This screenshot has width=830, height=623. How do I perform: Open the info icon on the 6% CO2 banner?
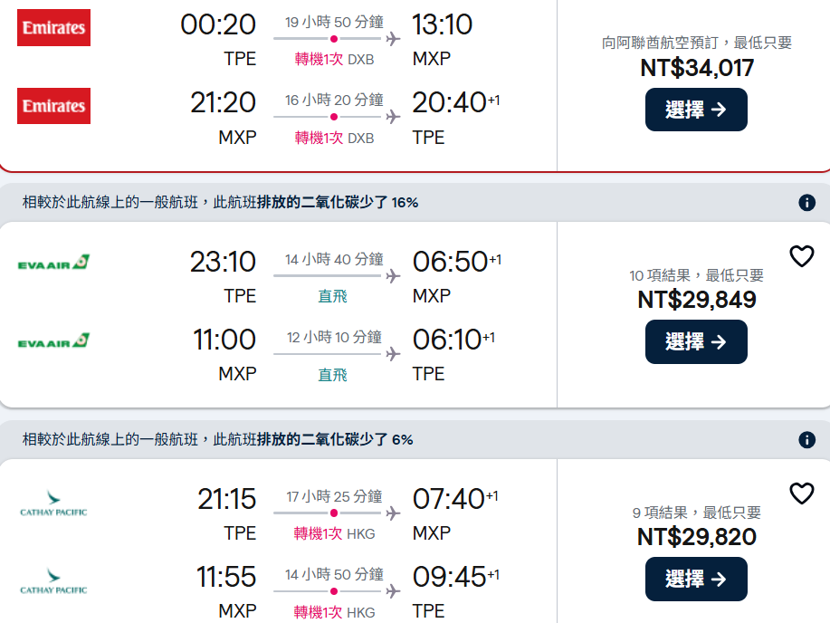click(x=807, y=440)
